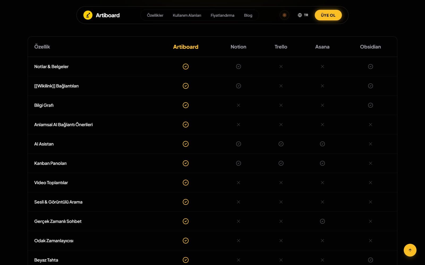This screenshot has width=425, height=265.
Task: Click Obsidian cross for Anlamsal AI Bağlantı Önerileri
Action: (371, 125)
